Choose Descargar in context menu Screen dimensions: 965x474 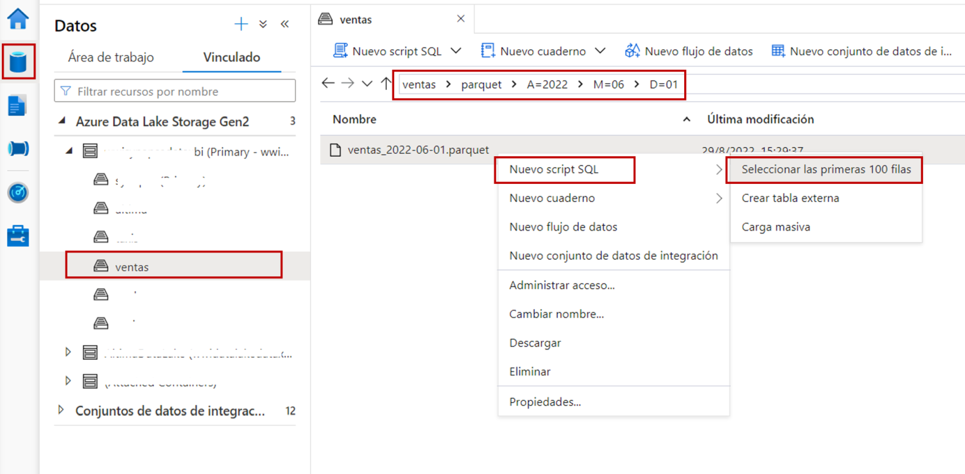point(613,343)
